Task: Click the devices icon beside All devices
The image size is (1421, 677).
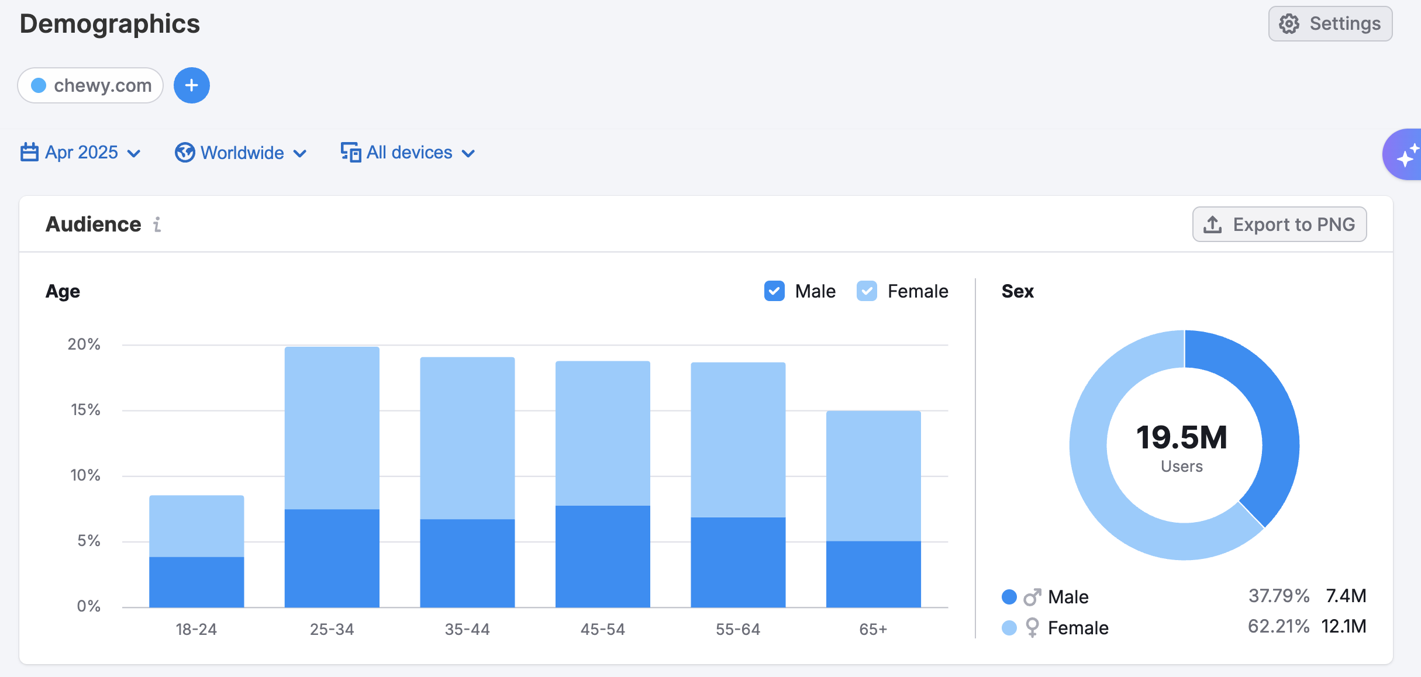Action: pyautogui.click(x=350, y=153)
